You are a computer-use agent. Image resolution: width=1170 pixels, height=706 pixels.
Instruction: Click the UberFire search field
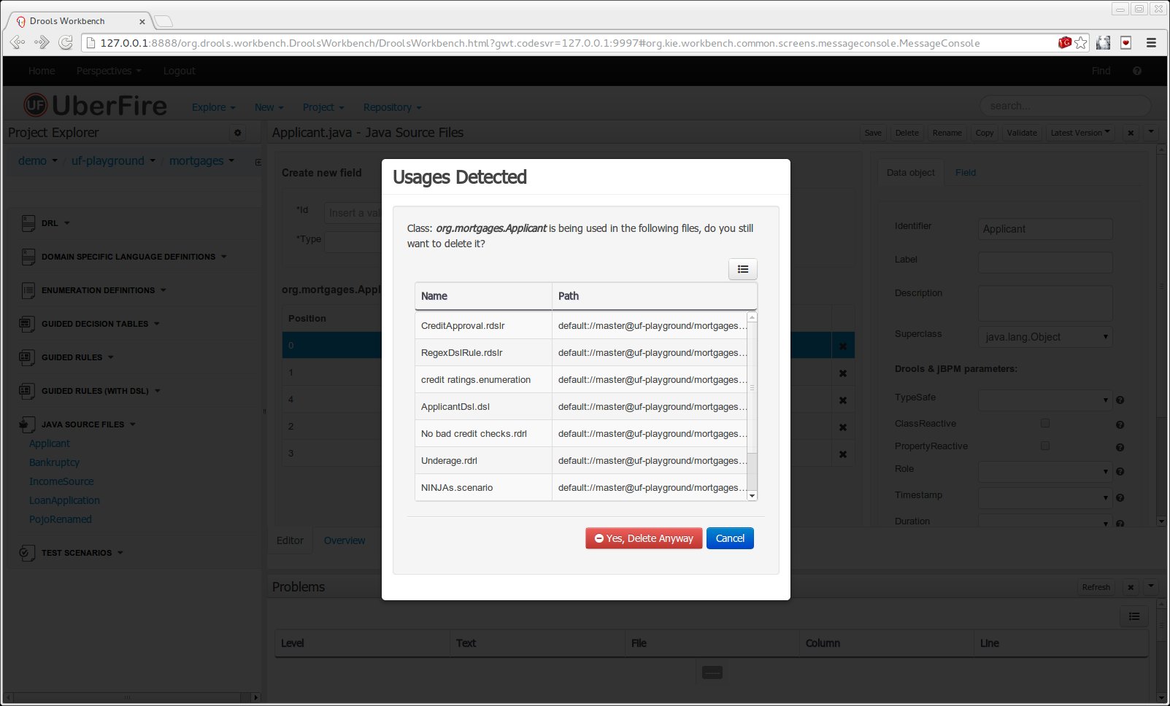pos(1064,106)
